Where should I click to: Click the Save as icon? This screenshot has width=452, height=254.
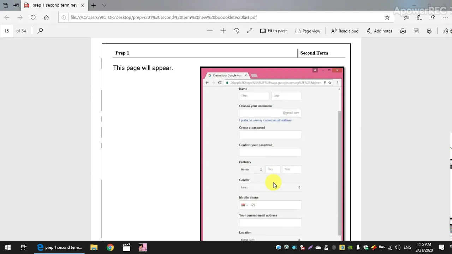click(429, 31)
